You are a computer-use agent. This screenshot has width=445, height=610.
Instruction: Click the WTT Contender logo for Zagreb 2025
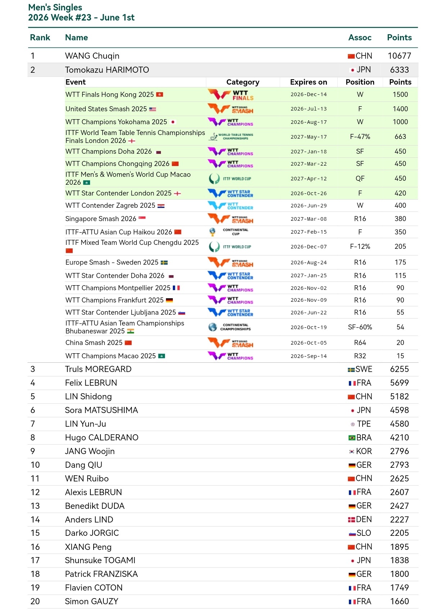(x=231, y=206)
